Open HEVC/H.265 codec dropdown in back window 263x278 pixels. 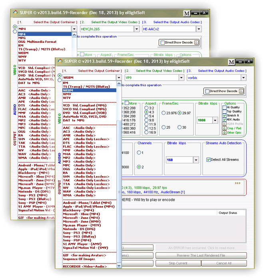click(x=136, y=29)
